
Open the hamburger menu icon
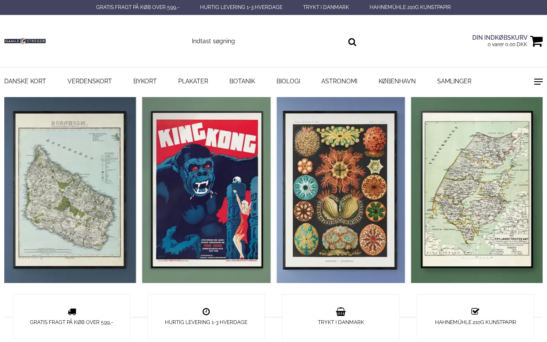coord(538,82)
